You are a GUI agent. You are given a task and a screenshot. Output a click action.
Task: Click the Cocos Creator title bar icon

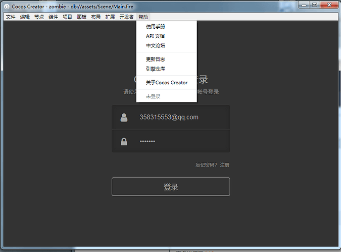7,7
